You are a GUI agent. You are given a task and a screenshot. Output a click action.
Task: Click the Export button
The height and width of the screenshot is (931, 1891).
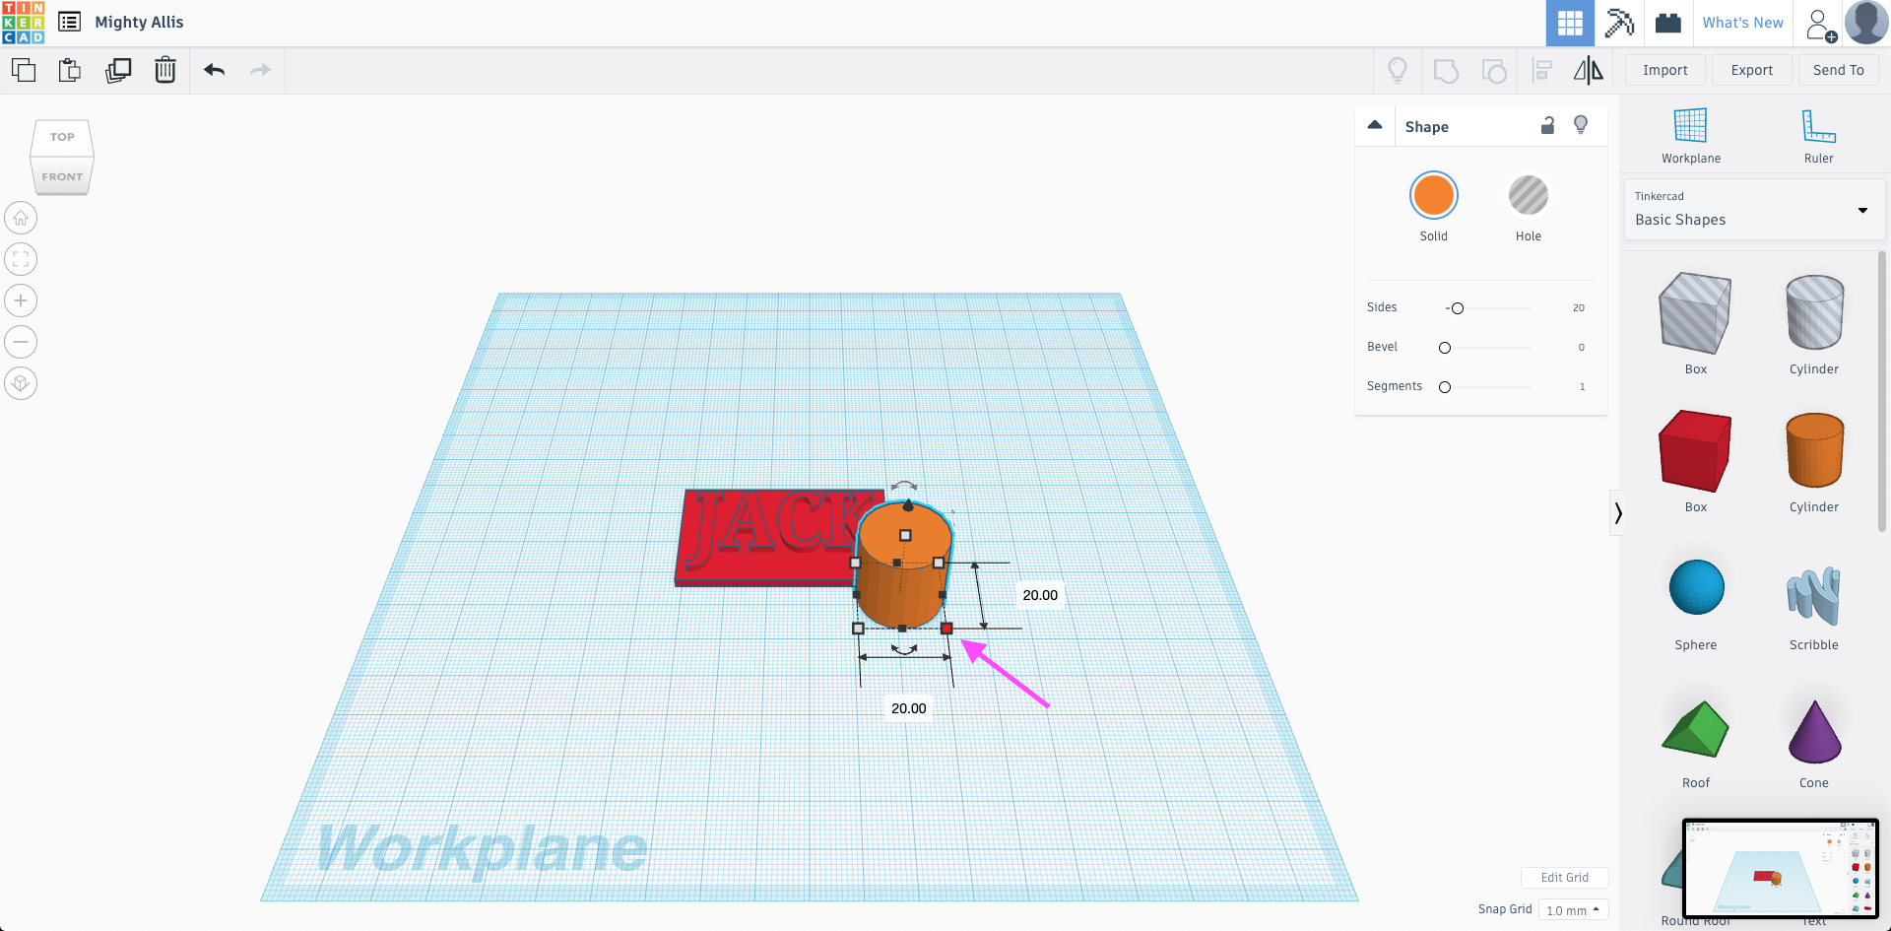[x=1751, y=70]
